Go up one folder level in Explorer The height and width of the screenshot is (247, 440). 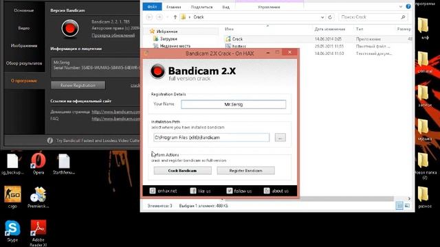pos(175,17)
